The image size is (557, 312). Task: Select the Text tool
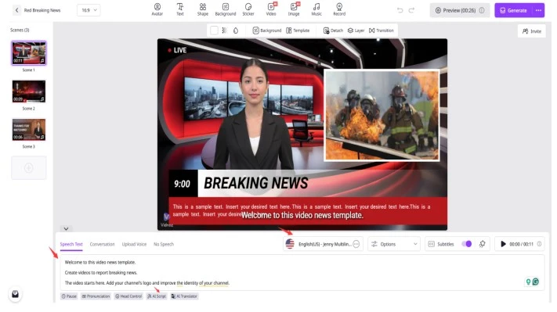(180, 9)
